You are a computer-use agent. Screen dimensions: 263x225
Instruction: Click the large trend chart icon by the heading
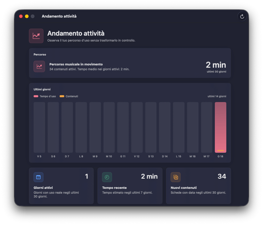pyautogui.click(x=36, y=36)
